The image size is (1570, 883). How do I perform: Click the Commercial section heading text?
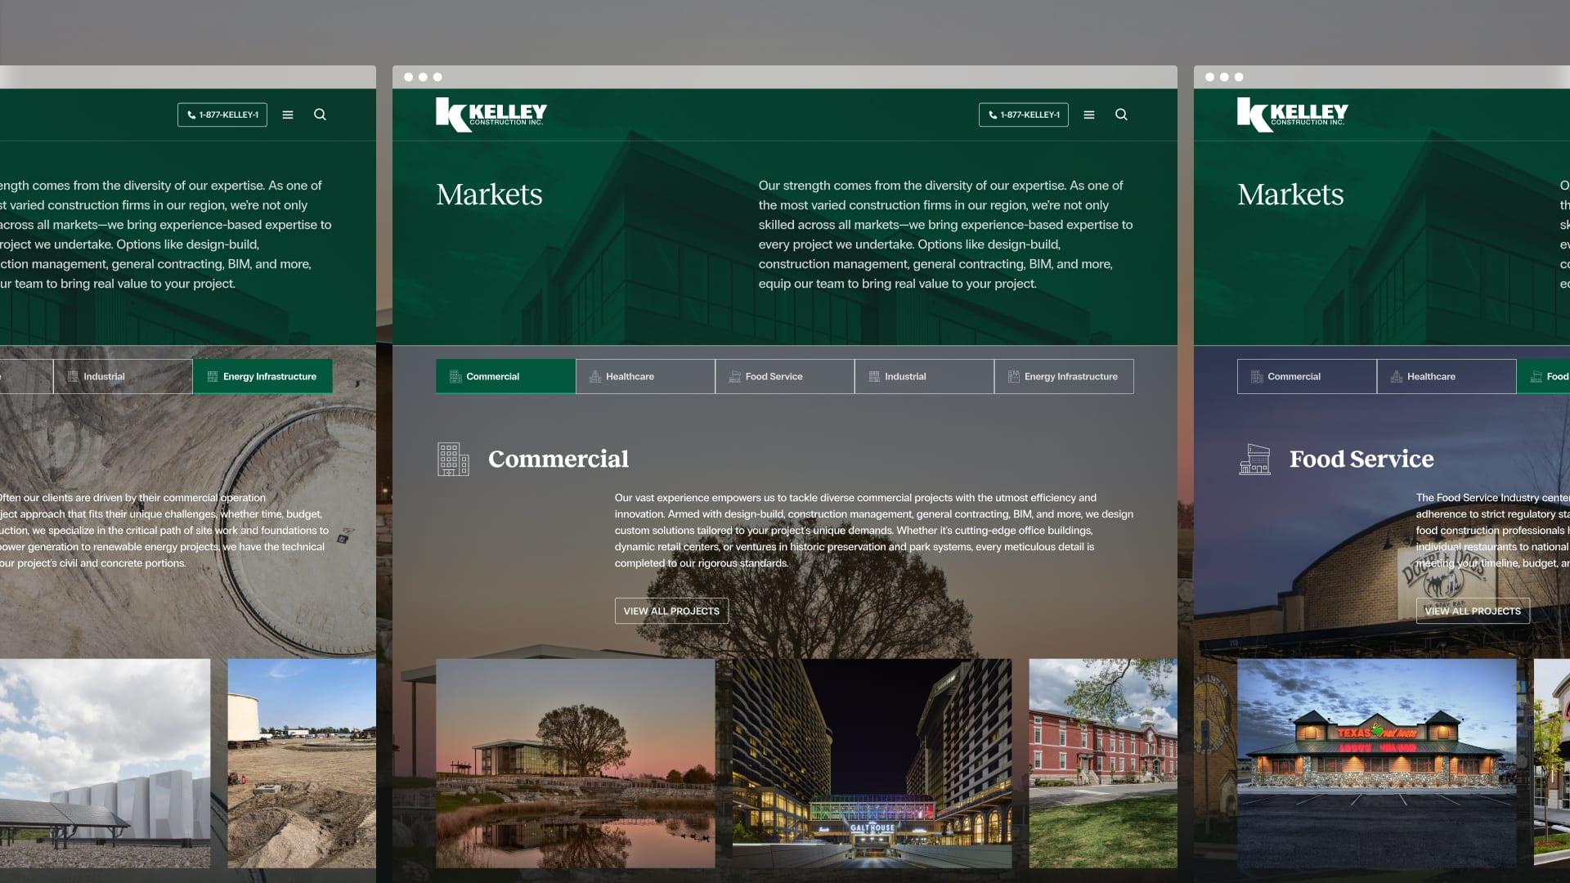[x=558, y=459]
